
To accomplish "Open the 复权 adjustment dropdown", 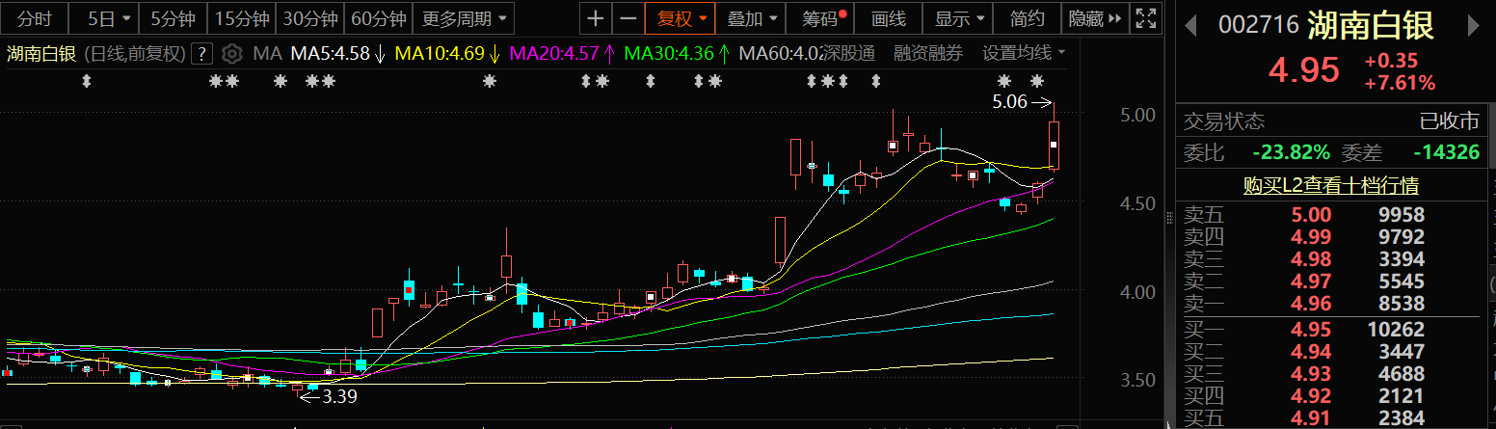I will pyautogui.click(x=681, y=18).
